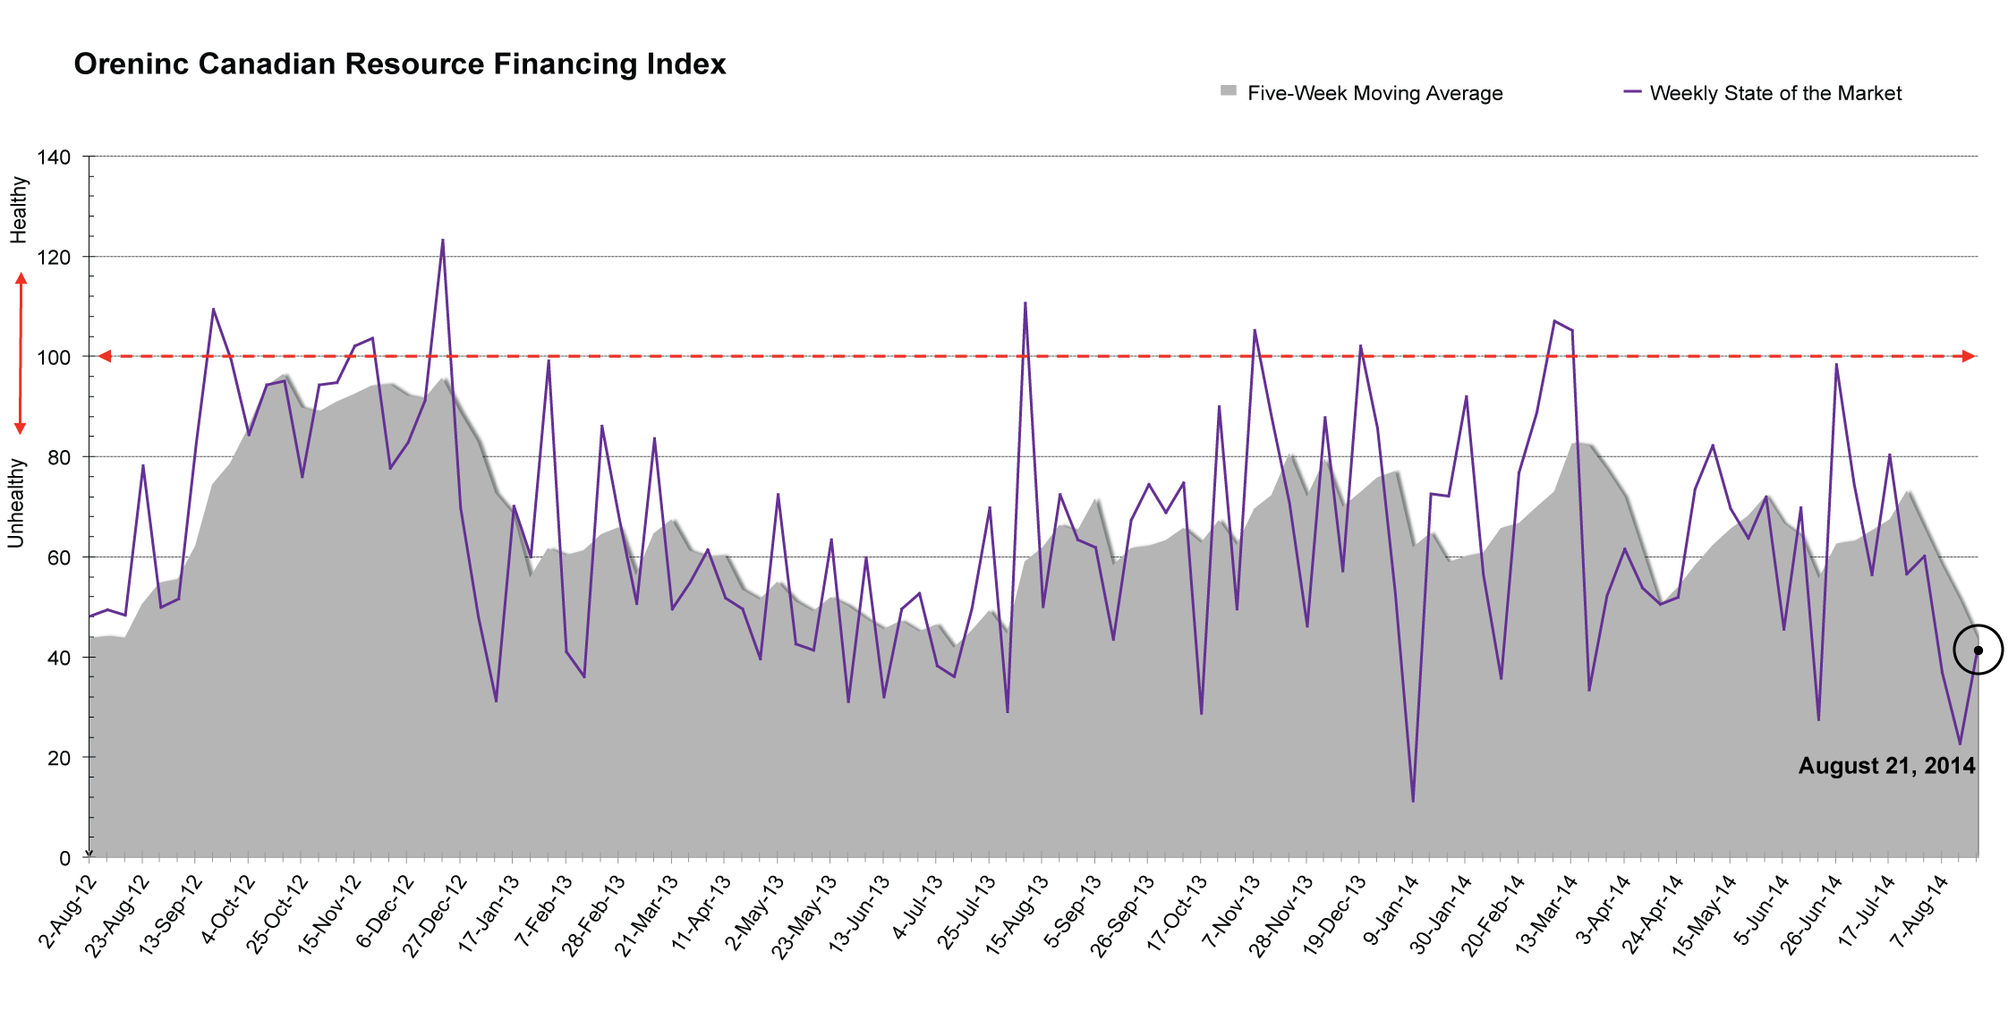Select the Five-Week Moving Average legend label
Screen dimensions: 2008x1020
1375,93
